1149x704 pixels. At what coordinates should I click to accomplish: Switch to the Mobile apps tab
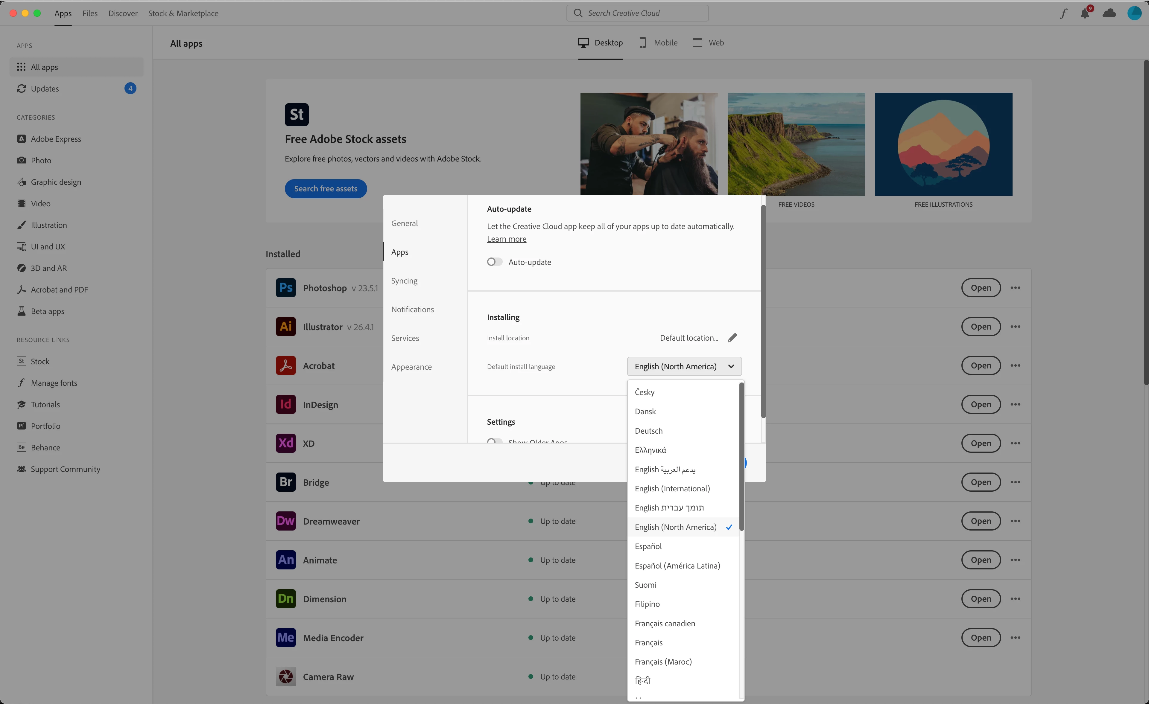(x=658, y=42)
